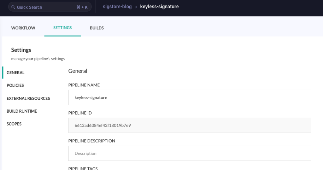Viewport: 323px width, 170px height.
Task: Switch to the Workflow tab
Action: 23,28
